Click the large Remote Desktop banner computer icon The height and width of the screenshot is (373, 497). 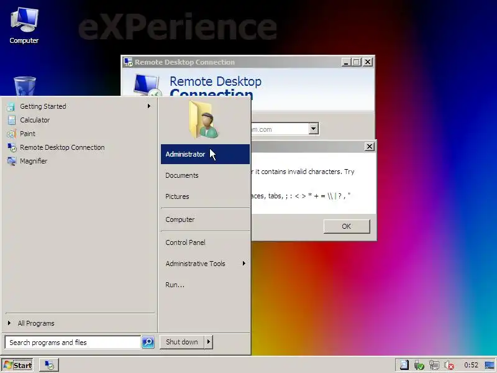[147, 85]
